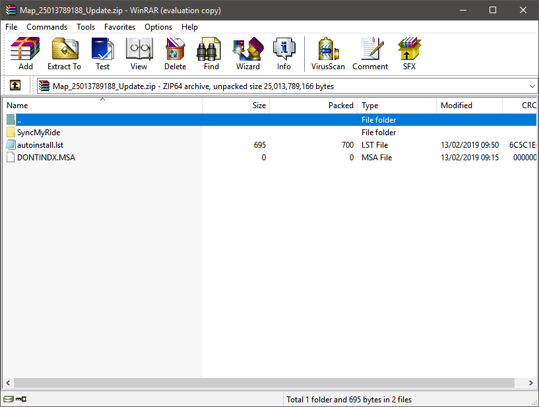Click the SyncMyRide folder icon

point(11,133)
